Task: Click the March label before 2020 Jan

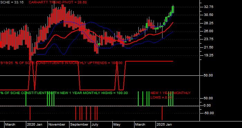Action: pos(10,125)
